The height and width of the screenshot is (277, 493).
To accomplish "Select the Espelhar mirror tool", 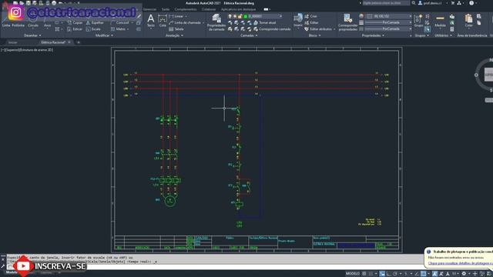I will pyautogui.click(x=95, y=23).
